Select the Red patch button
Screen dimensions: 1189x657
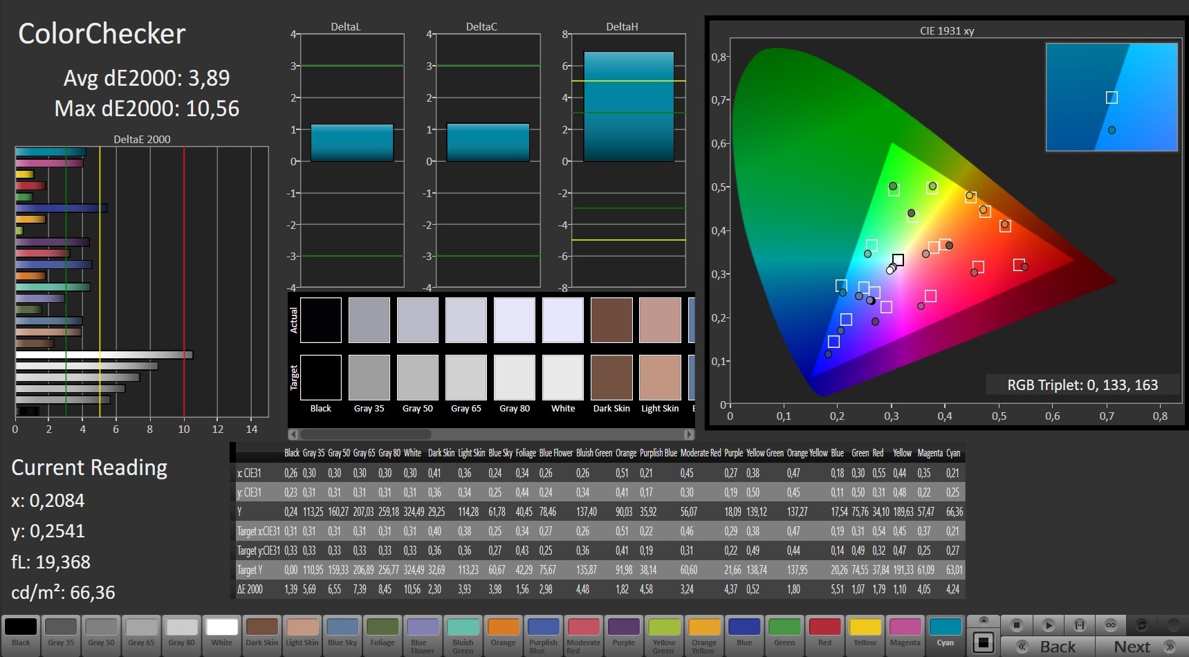[x=824, y=635]
